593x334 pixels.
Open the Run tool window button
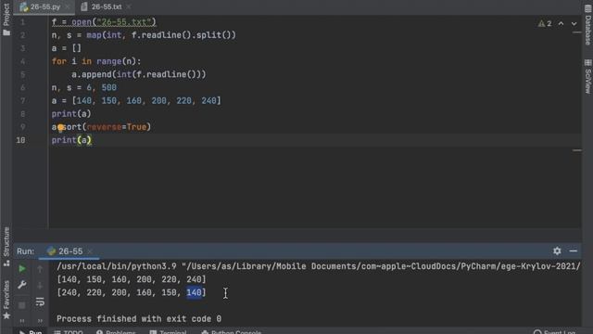tap(31, 332)
